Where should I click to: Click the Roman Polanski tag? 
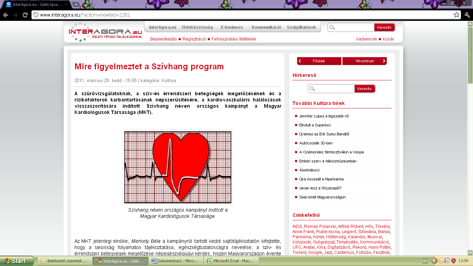point(320,227)
